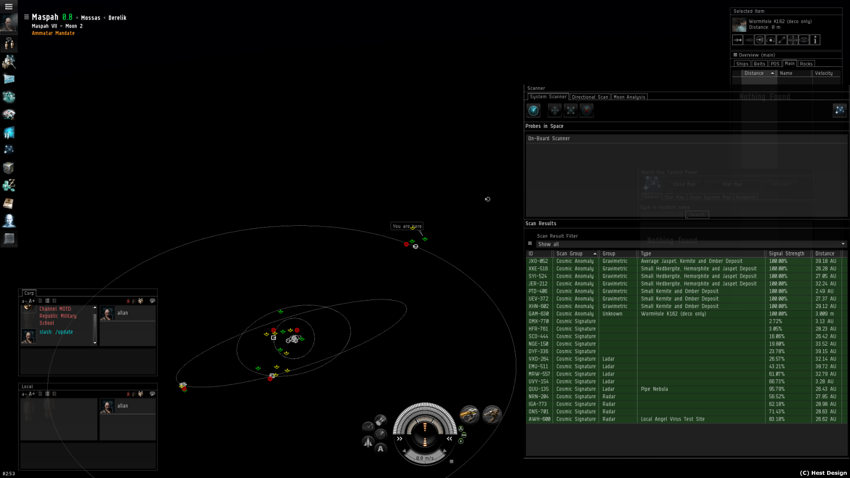The height and width of the screenshot is (478, 850).
Task: Switch Overview to Ships tab
Action: 742,64
